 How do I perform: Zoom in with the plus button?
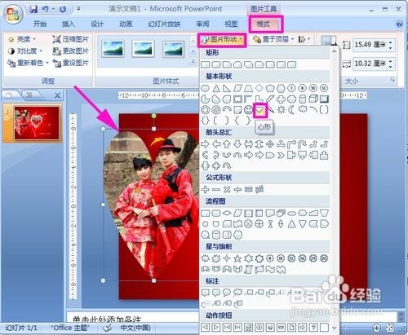tap(377, 328)
